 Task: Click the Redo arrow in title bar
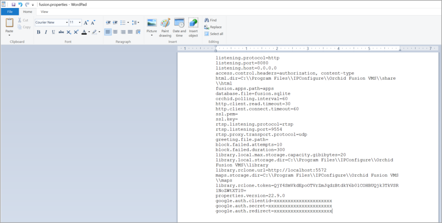click(27, 4)
